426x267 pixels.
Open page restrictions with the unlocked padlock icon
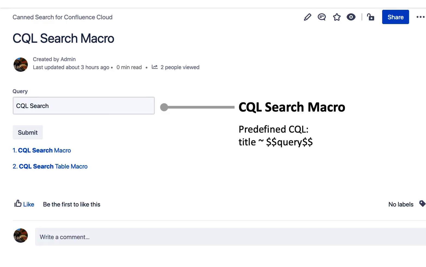pos(370,17)
